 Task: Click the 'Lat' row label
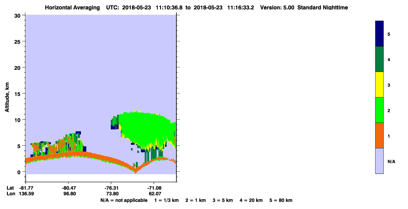10,188
